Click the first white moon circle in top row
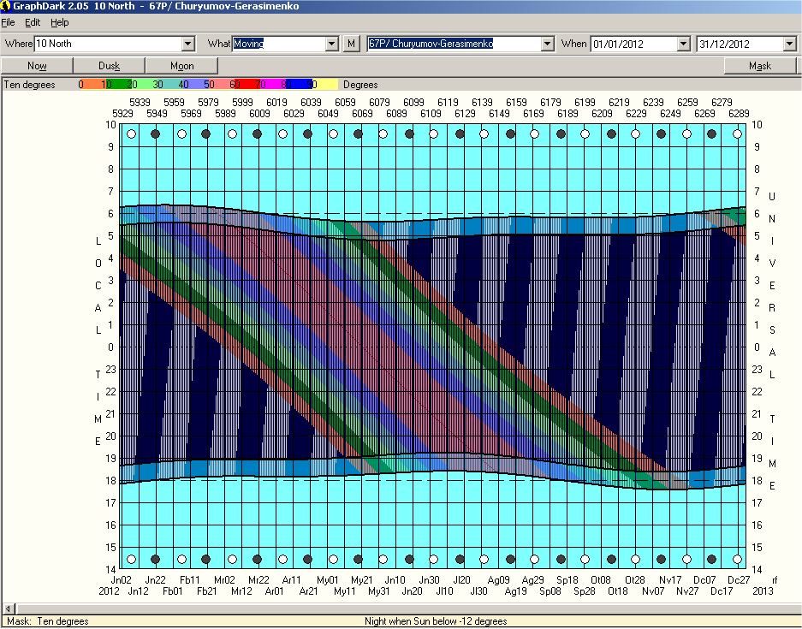 click(x=131, y=134)
